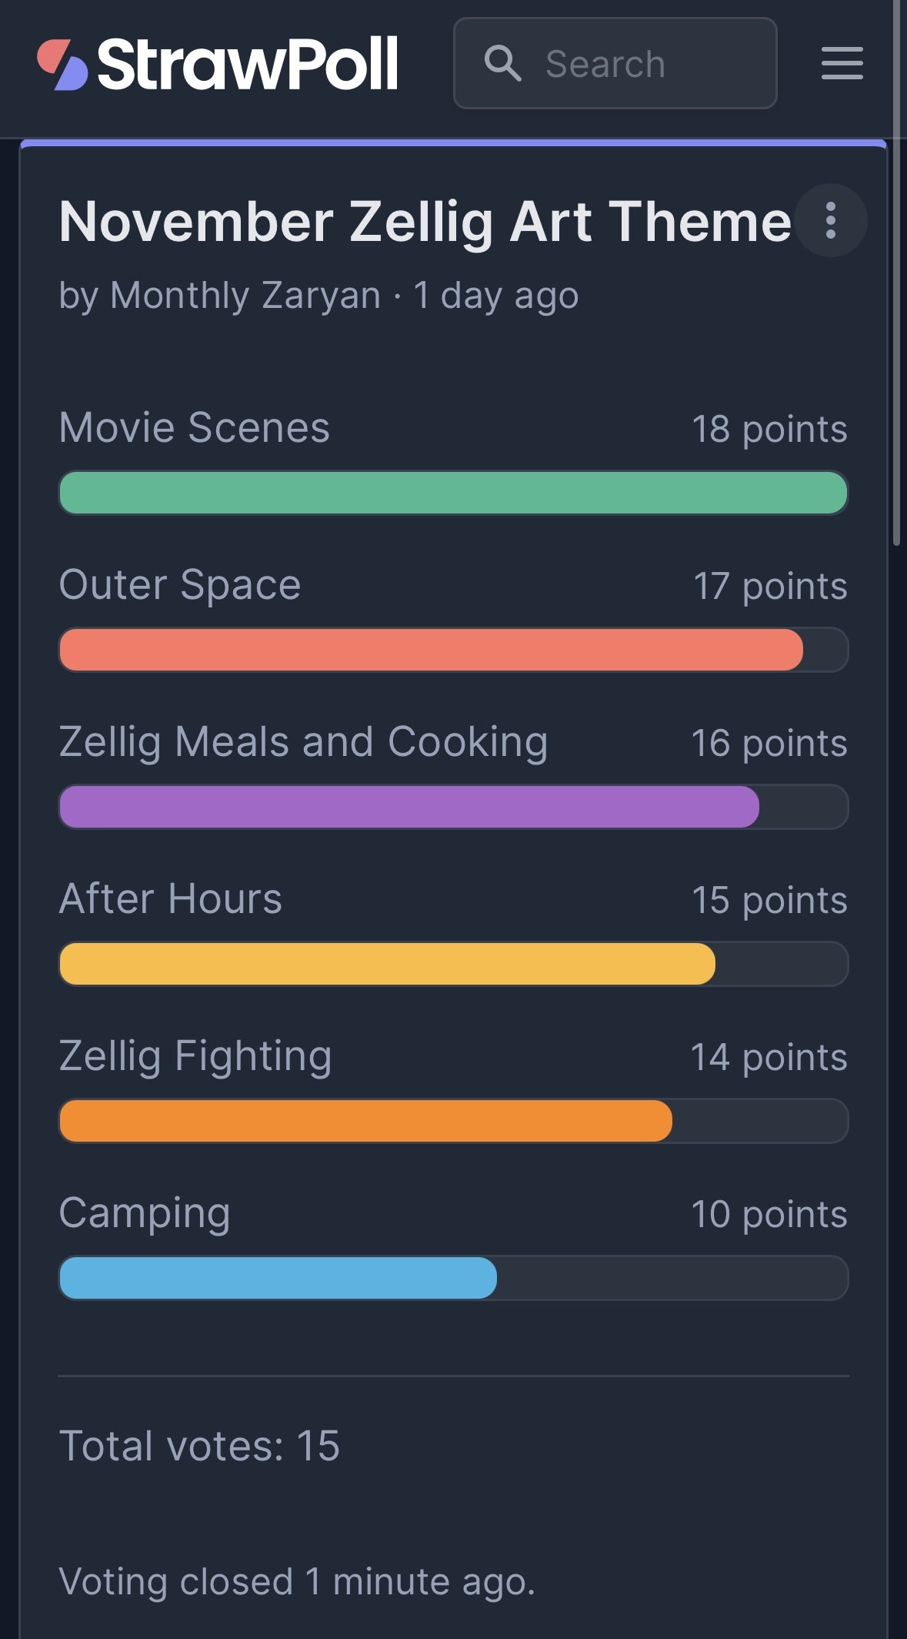Open the Monthly Zaryan author link
Image resolution: width=907 pixels, height=1639 pixels.
(245, 296)
